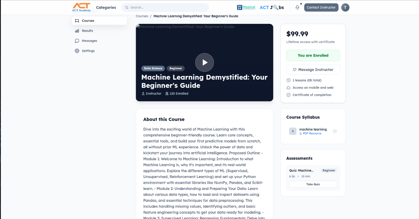Open the Mesirat logo link
The height and width of the screenshot is (219, 419).
click(246, 7)
